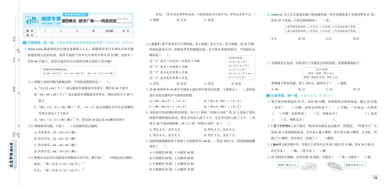Click the 得分 row label cell
Image resolution: width=391 pixels, height=186 pixels.
coord(29,35)
